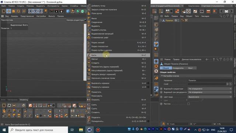Switch to Modeling tab in bottom panel
This screenshot has height=133, width=236.
[x=24, y=100]
